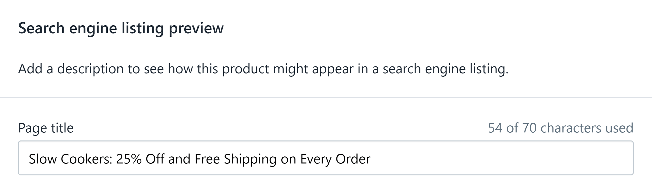Click the number '70' in character counter
Viewport: 652px width, 196px height.
pyautogui.click(x=529, y=128)
